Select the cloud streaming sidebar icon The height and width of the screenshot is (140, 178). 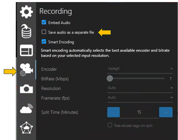coord(26,108)
